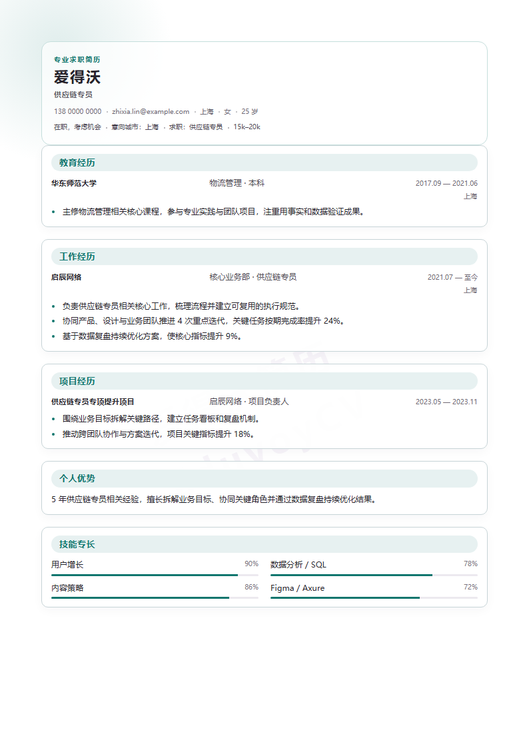
Task: Click the 个人优势 section header
Action: 264,478
